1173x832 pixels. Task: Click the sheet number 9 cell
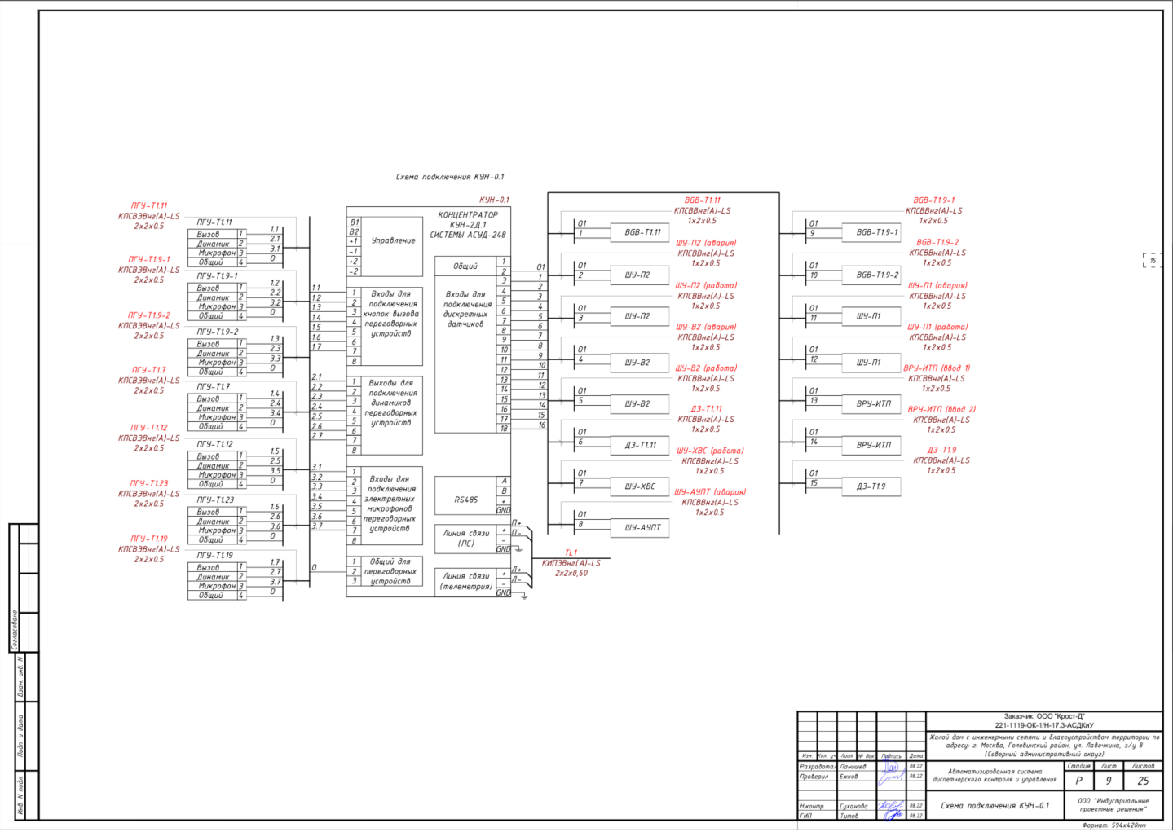point(1108,781)
